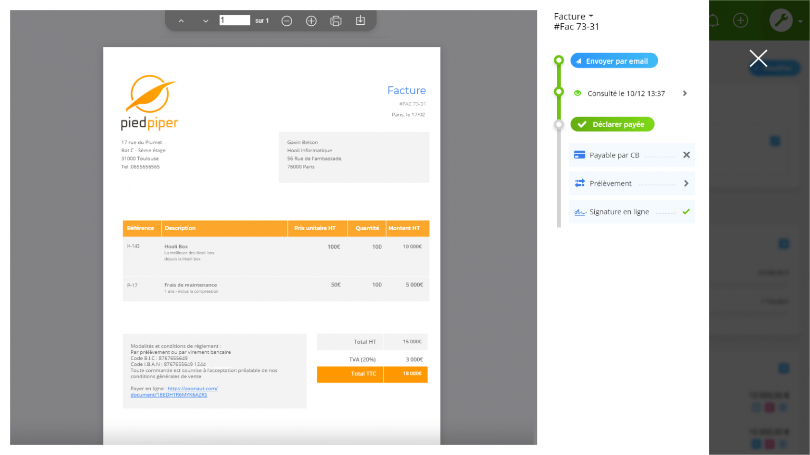Click the Facture title on the invoice
The image size is (810, 455).
click(407, 91)
